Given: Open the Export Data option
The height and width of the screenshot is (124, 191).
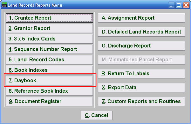Looking at the screenshot, I should [141, 88].
